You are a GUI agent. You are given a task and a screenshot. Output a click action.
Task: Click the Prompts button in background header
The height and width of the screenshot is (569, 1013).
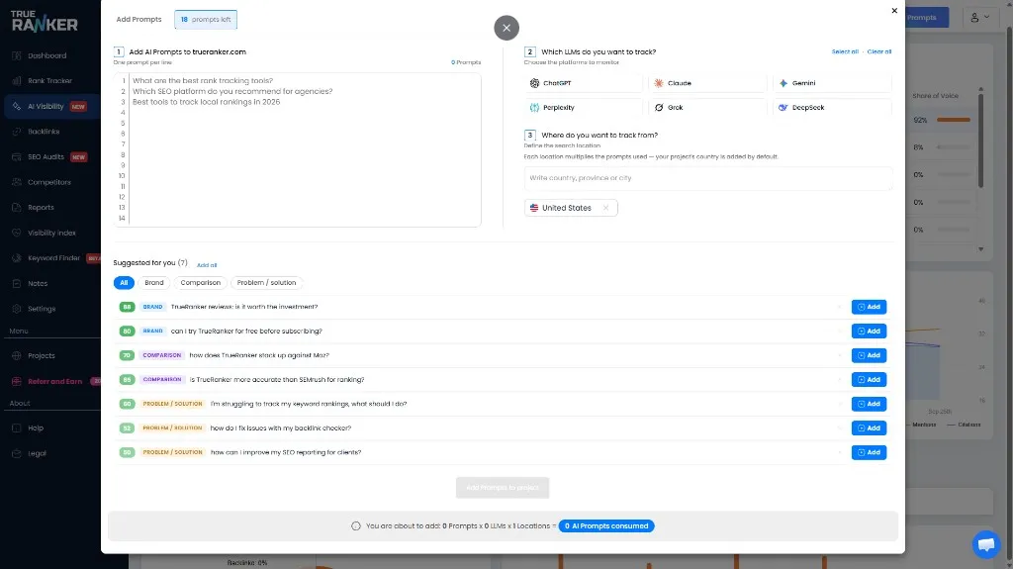pyautogui.click(x=926, y=18)
